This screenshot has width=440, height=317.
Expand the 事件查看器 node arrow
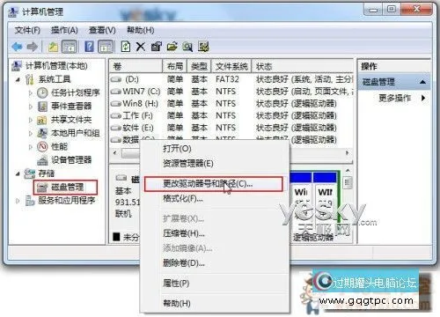(31, 107)
